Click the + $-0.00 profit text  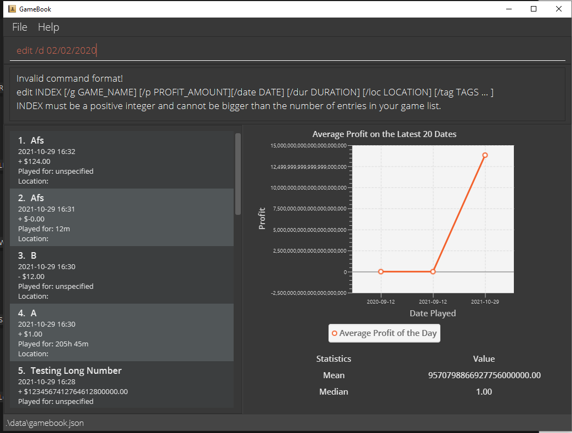coord(31,219)
